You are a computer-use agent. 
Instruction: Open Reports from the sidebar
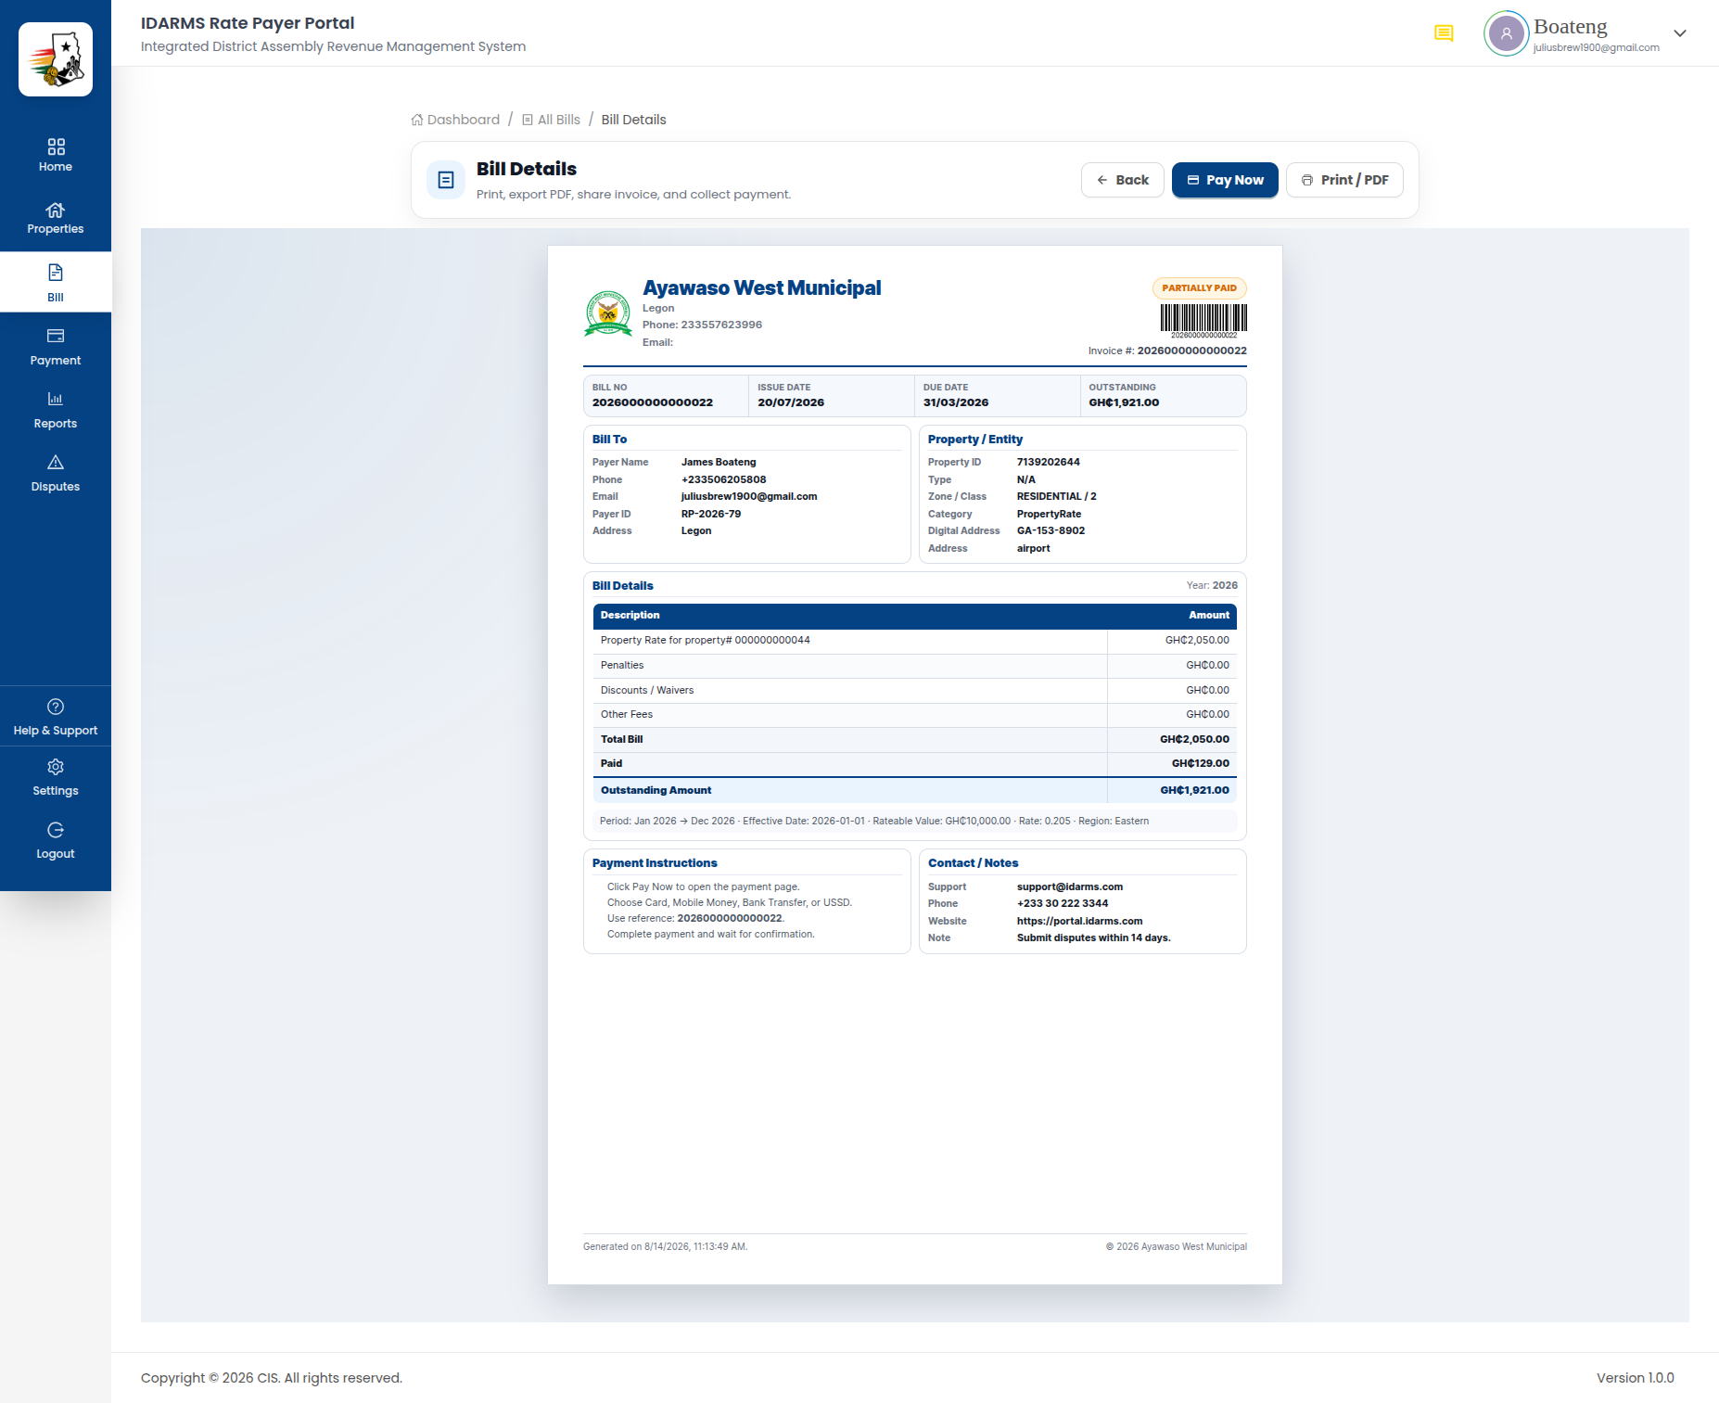click(56, 409)
